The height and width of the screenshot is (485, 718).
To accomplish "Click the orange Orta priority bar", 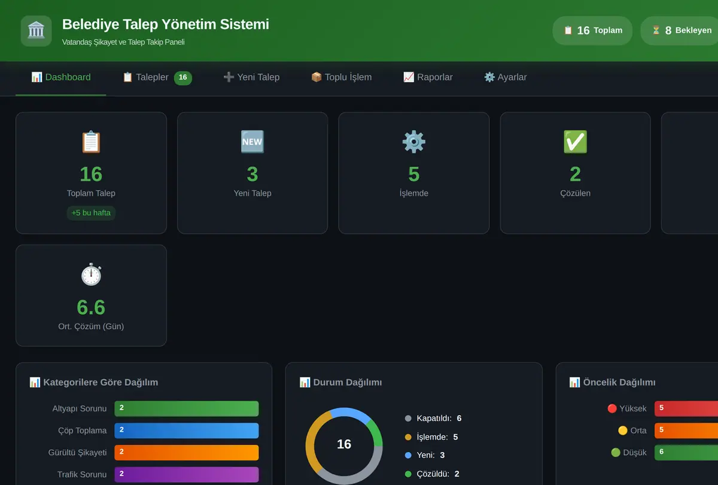I will 686,431.
